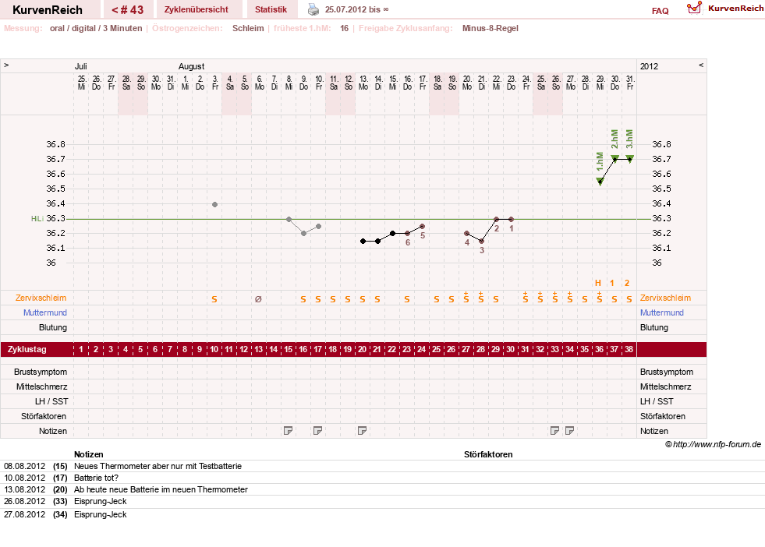The height and width of the screenshot is (547, 765).
Task: Click the left Mittelschmerz row label
Action: point(41,386)
